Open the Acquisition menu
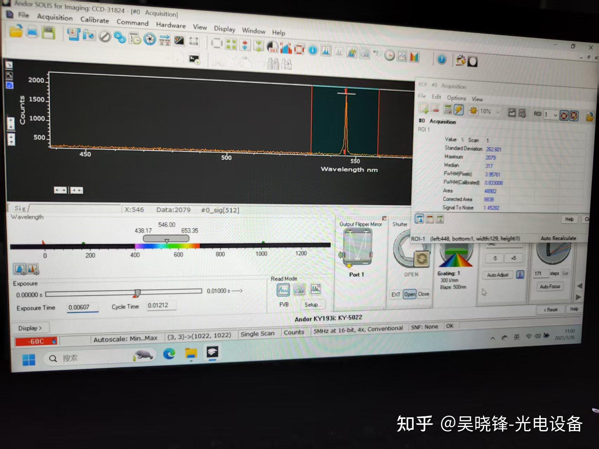599x449 pixels. [x=54, y=18]
